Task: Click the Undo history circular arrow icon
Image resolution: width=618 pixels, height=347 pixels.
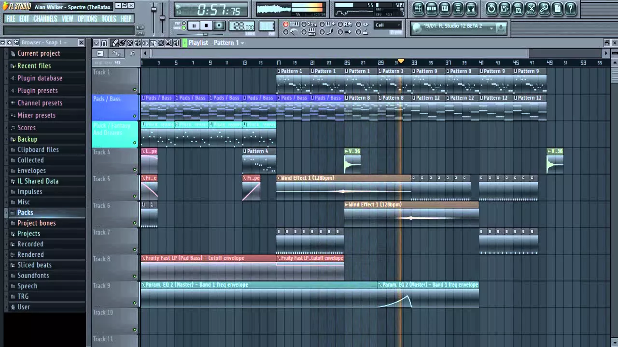Action: coord(491,8)
